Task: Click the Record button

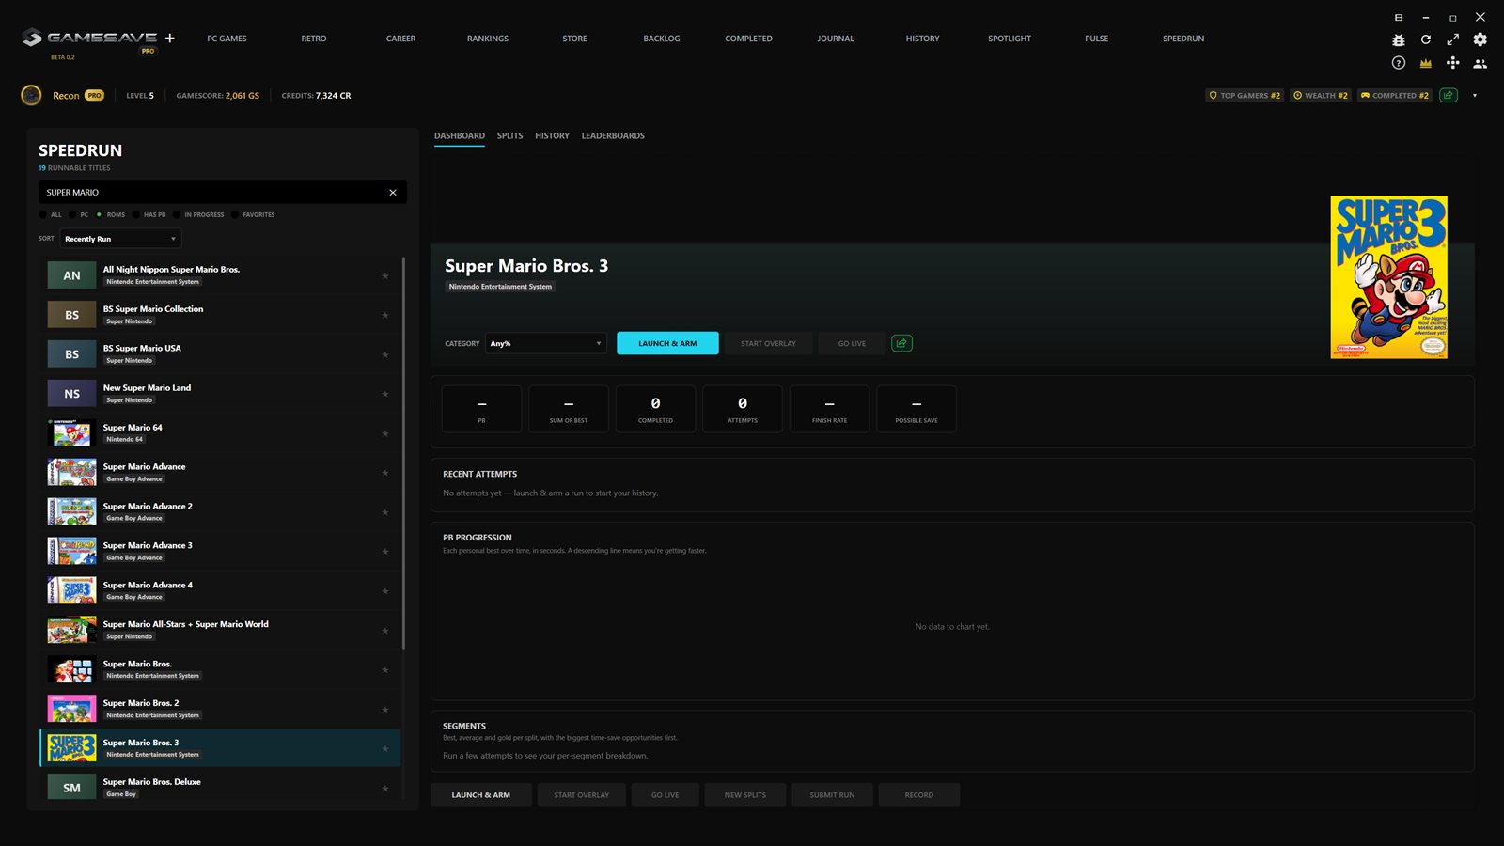Action: pos(919,795)
